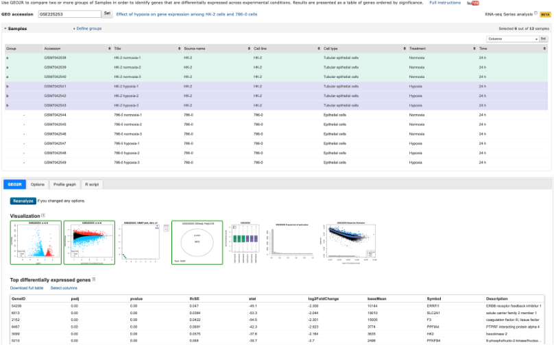The image size is (554, 345).
Task: Click Set button next to Columns dropdown
Action: click(544, 39)
